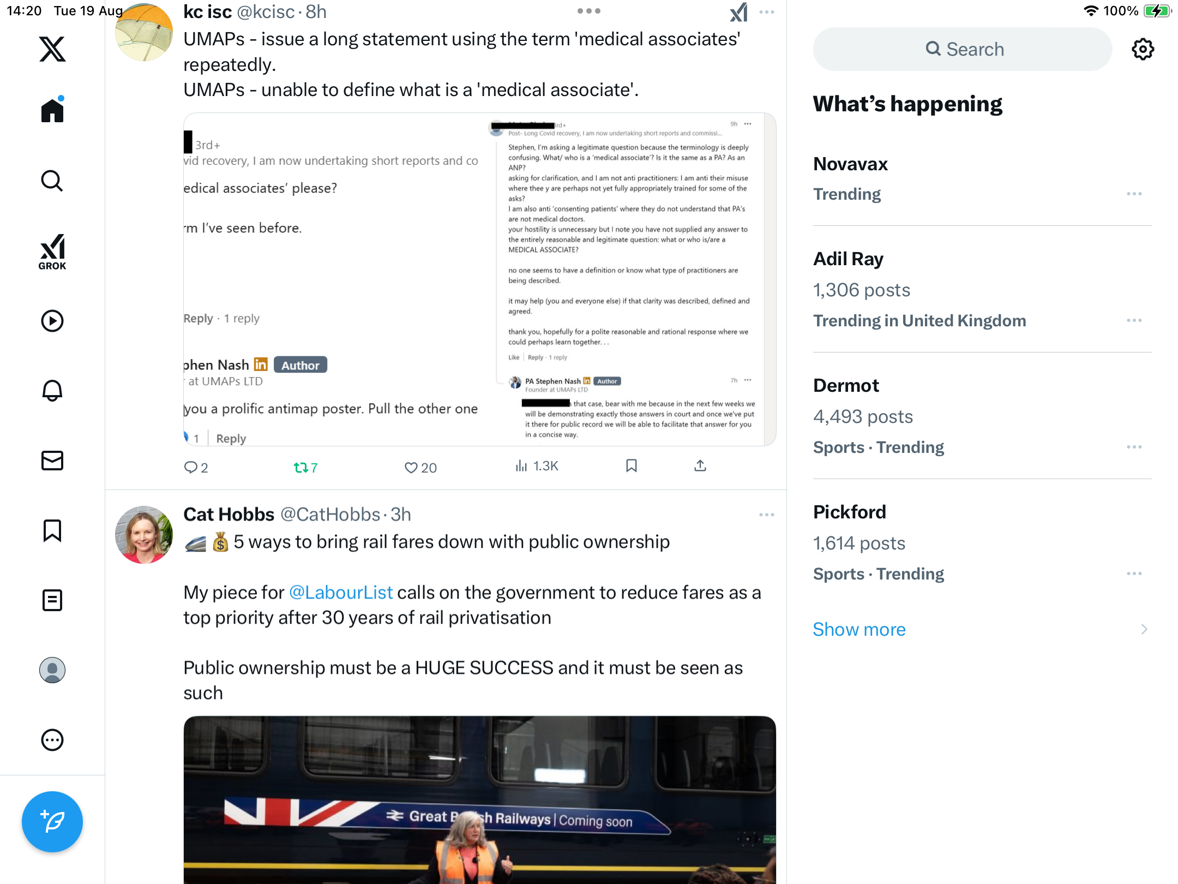Like the kc isc post
1178x884 pixels.
420,468
